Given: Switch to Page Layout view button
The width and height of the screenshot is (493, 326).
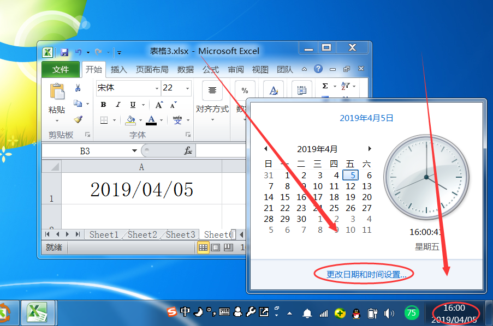Looking at the screenshot, I should (x=216, y=247).
